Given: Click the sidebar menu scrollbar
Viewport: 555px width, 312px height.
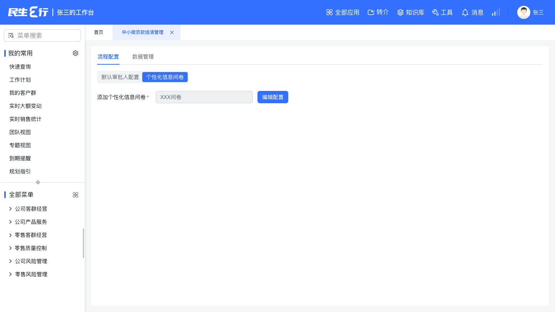Looking at the screenshot, I should pyautogui.click(x=83, y=243).
